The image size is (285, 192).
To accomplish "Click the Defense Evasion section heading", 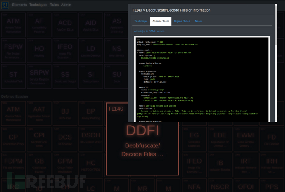I will (14, 97).
